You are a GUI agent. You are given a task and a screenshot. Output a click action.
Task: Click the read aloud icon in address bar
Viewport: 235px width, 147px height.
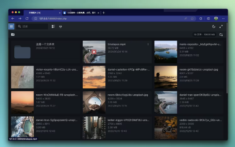(x=186, y=19)
